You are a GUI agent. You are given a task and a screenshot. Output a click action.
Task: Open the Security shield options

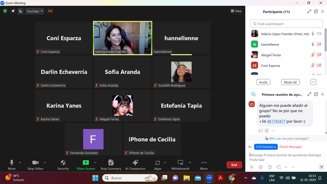click(63, 163)
